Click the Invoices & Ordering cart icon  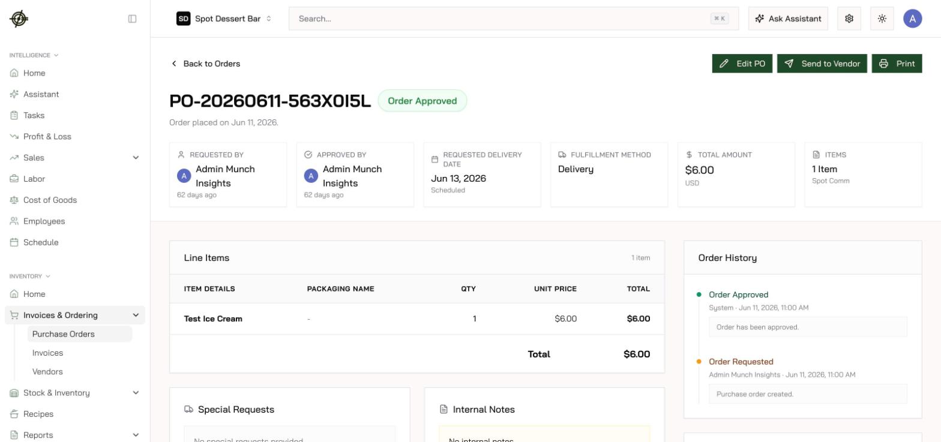(x=14, y=315)
